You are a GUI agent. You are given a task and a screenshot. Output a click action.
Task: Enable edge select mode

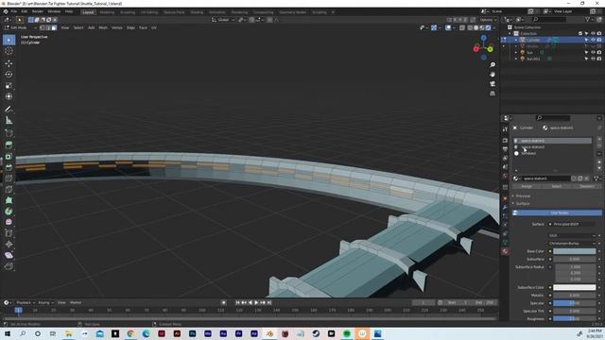(48, 27)
